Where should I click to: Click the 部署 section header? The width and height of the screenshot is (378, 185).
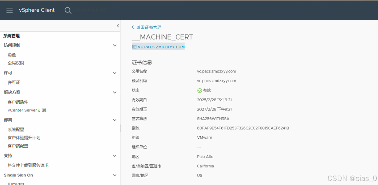tap(8, 120)
